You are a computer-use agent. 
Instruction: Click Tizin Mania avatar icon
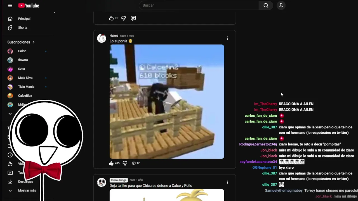click(10, 87)
